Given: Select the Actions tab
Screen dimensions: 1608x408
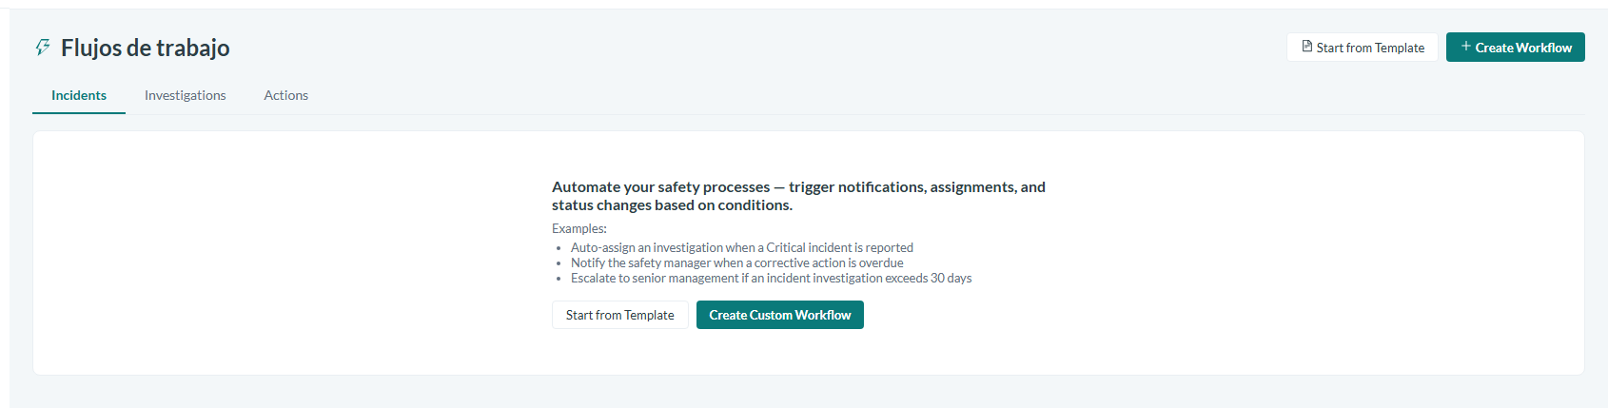Looking at the screenshot, I should (x=286, y=95).
